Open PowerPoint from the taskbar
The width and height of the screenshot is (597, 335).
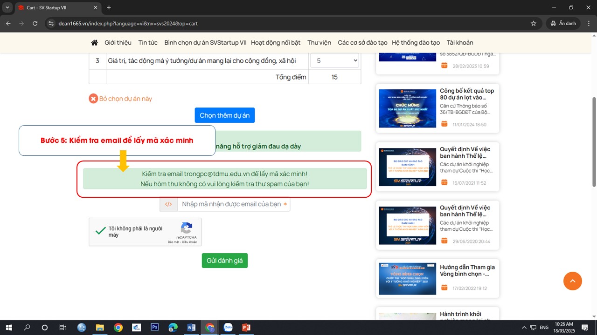pos(246,328)
